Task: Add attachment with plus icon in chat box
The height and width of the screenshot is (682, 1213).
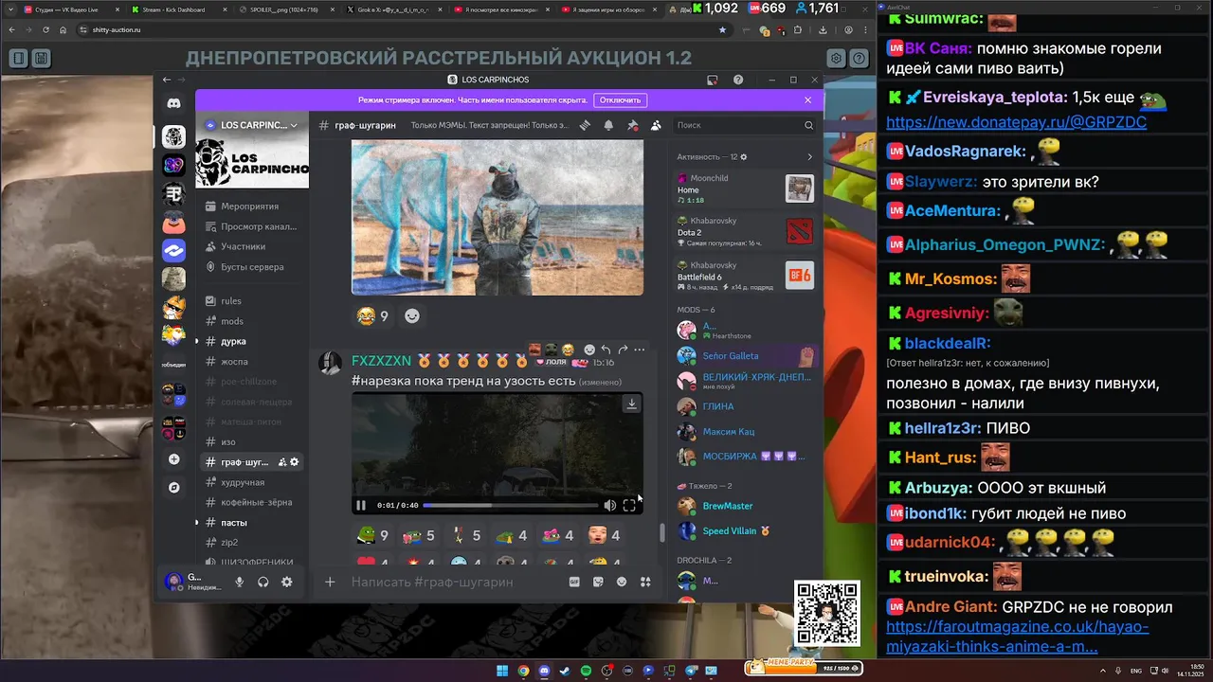Action: click(x=330, y=582)
